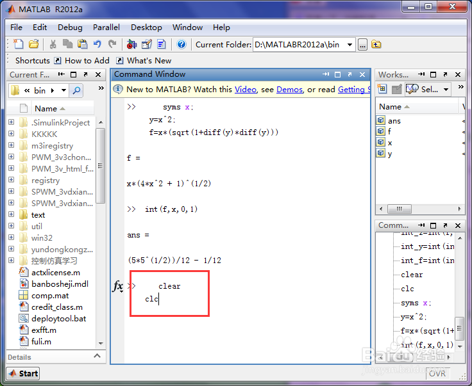Open the Profiler toolbar icon
472x386 pixels.
coord(162,44)
